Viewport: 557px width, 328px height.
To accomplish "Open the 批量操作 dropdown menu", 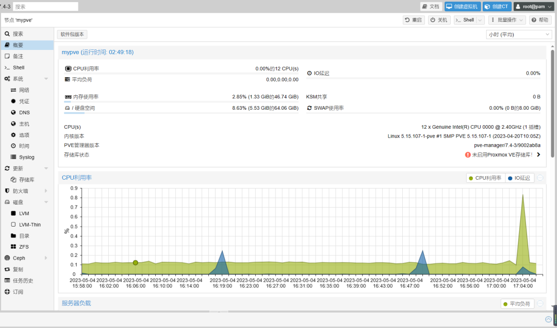I will click(x=507, y=20).
